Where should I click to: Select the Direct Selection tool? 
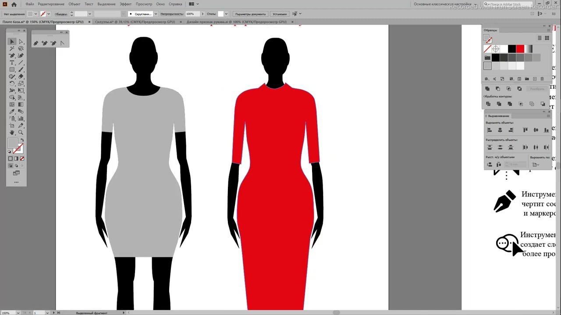point(21,42)
